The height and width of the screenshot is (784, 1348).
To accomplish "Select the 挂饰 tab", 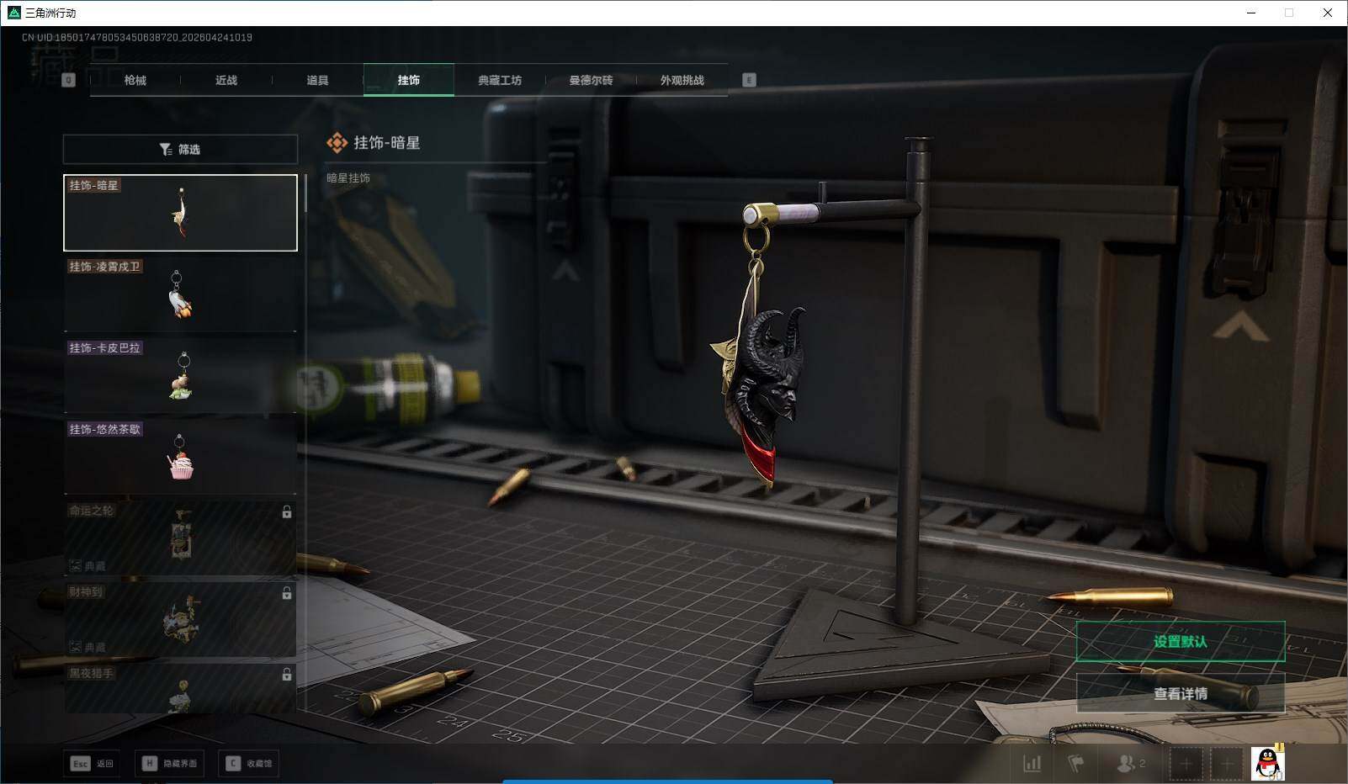I will click(409, 80).
